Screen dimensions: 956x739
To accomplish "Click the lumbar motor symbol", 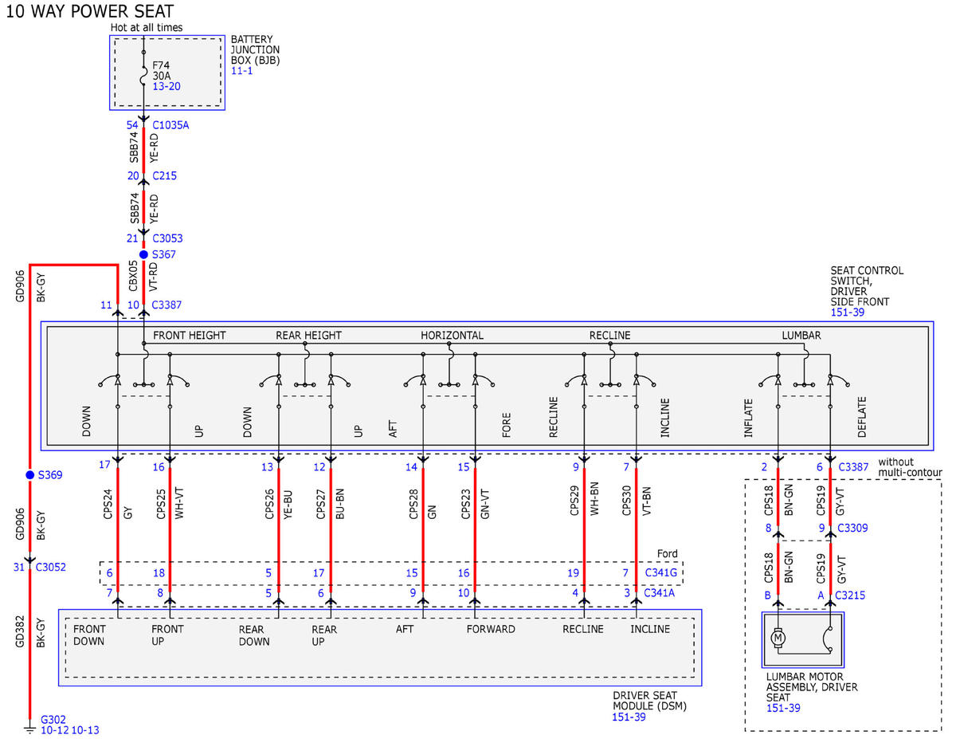I will pyautogui.click(x=778, y=637).
